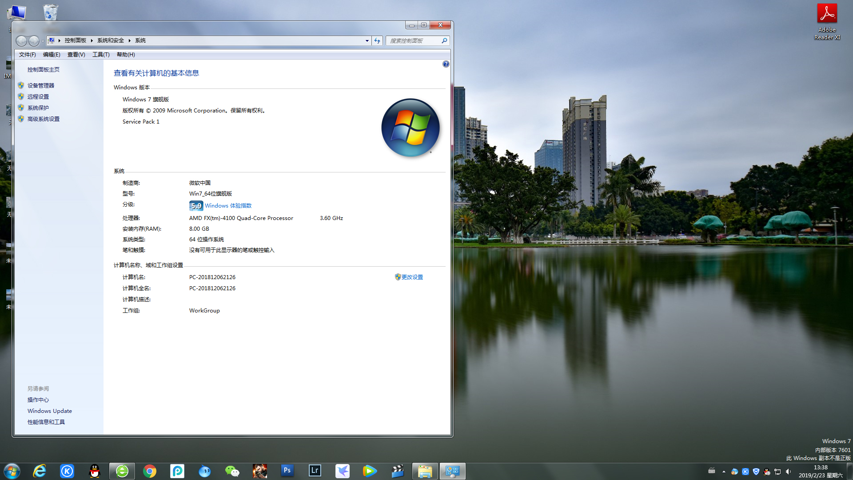This screenshot has width=853, height=480.
Task: Click the volume speaker icon in the tray
Action: click(788, 472)
